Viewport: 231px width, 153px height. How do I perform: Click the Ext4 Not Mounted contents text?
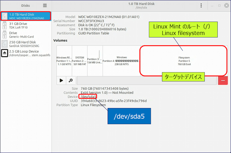107,92
